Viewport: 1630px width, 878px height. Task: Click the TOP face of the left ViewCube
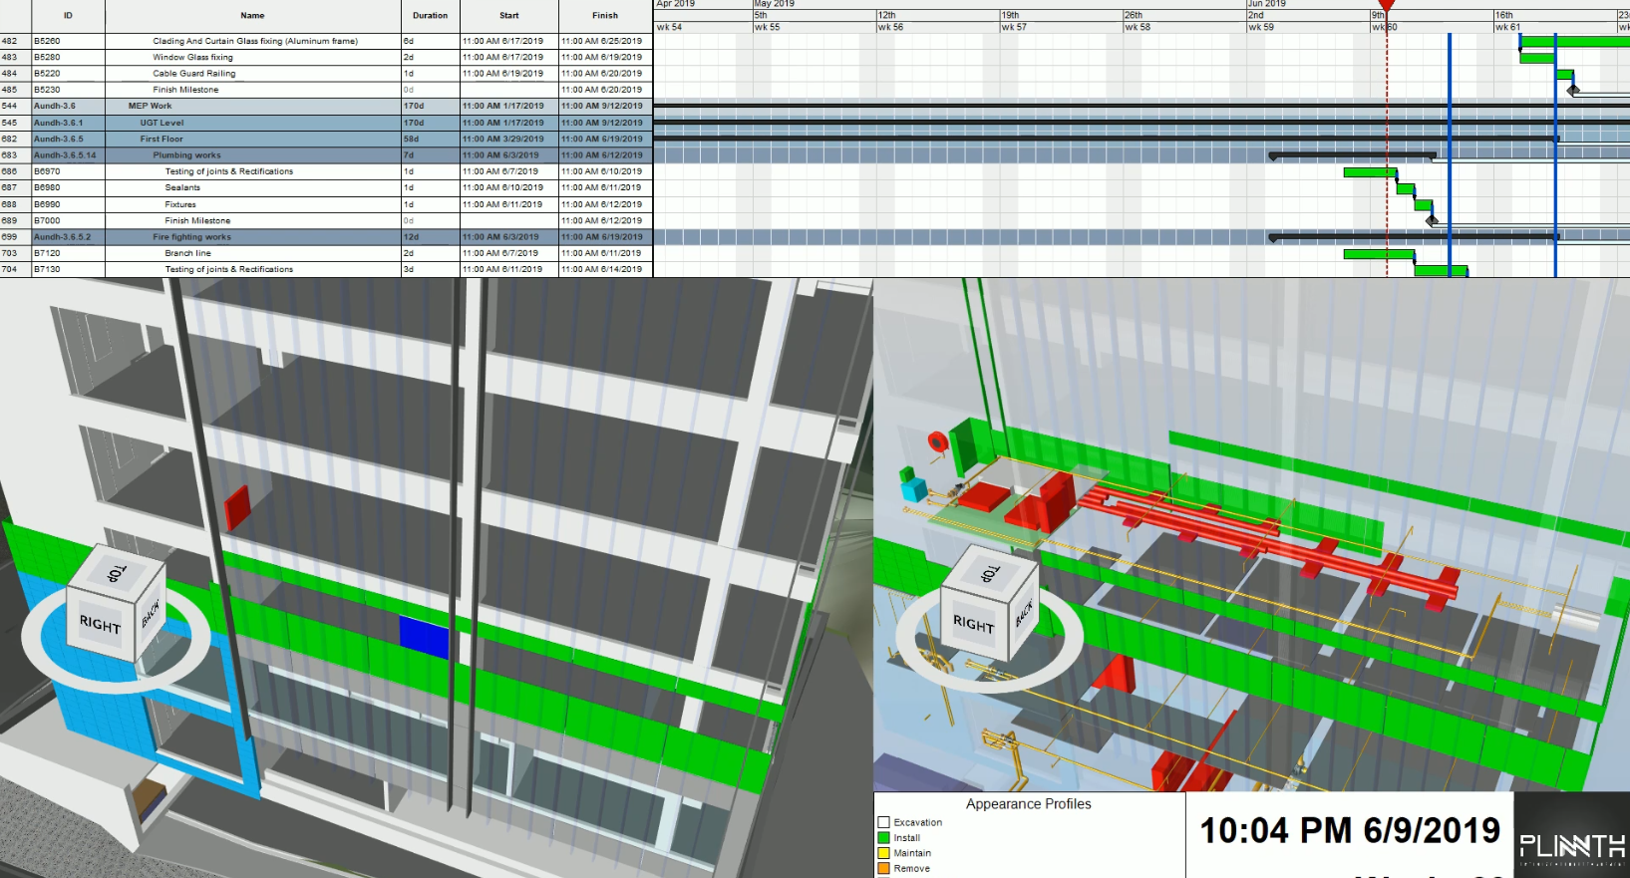click(115, 571)
